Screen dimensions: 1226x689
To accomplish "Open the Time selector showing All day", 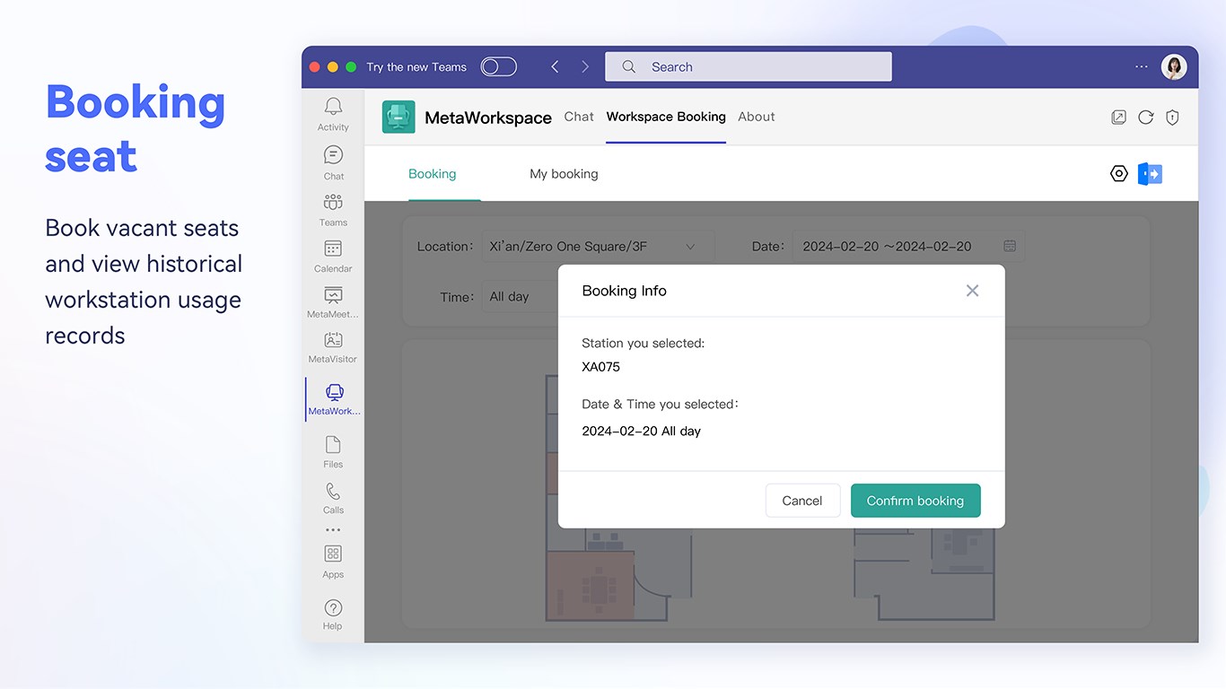I will click(x=521, y=297).
